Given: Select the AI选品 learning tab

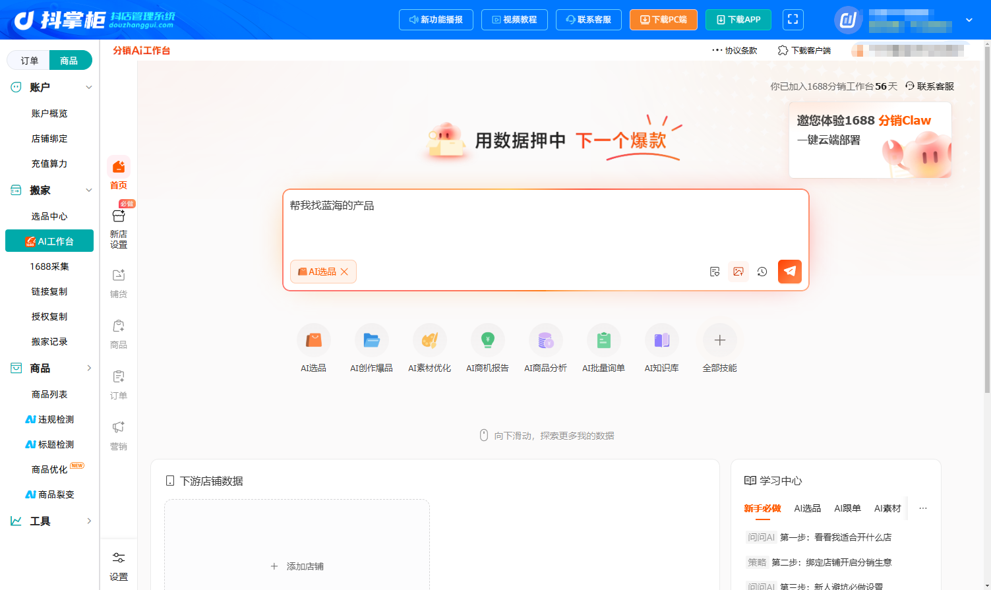Looking at the screenshot, I should pyautogui.click(x=808, y=508).
